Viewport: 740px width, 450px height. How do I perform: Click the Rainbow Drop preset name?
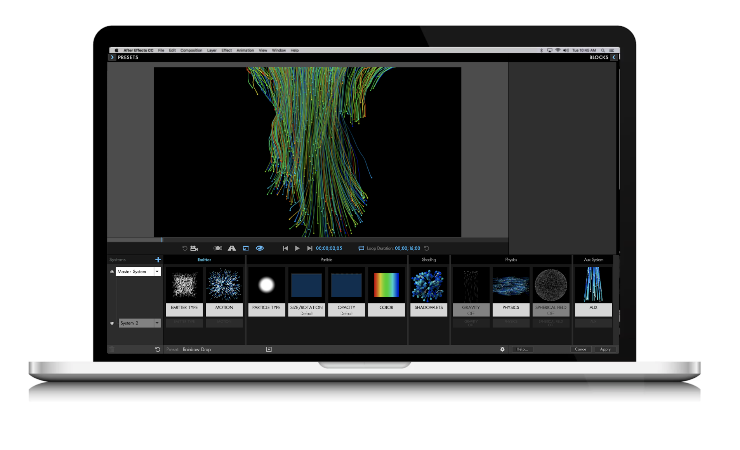[x=197, y=350]
